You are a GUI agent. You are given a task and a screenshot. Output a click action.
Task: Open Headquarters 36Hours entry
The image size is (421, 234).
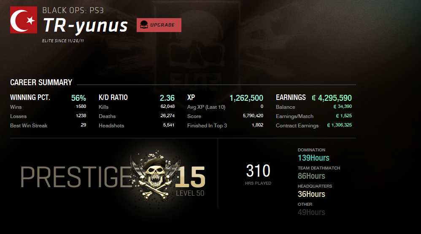(x=315, y=191)
